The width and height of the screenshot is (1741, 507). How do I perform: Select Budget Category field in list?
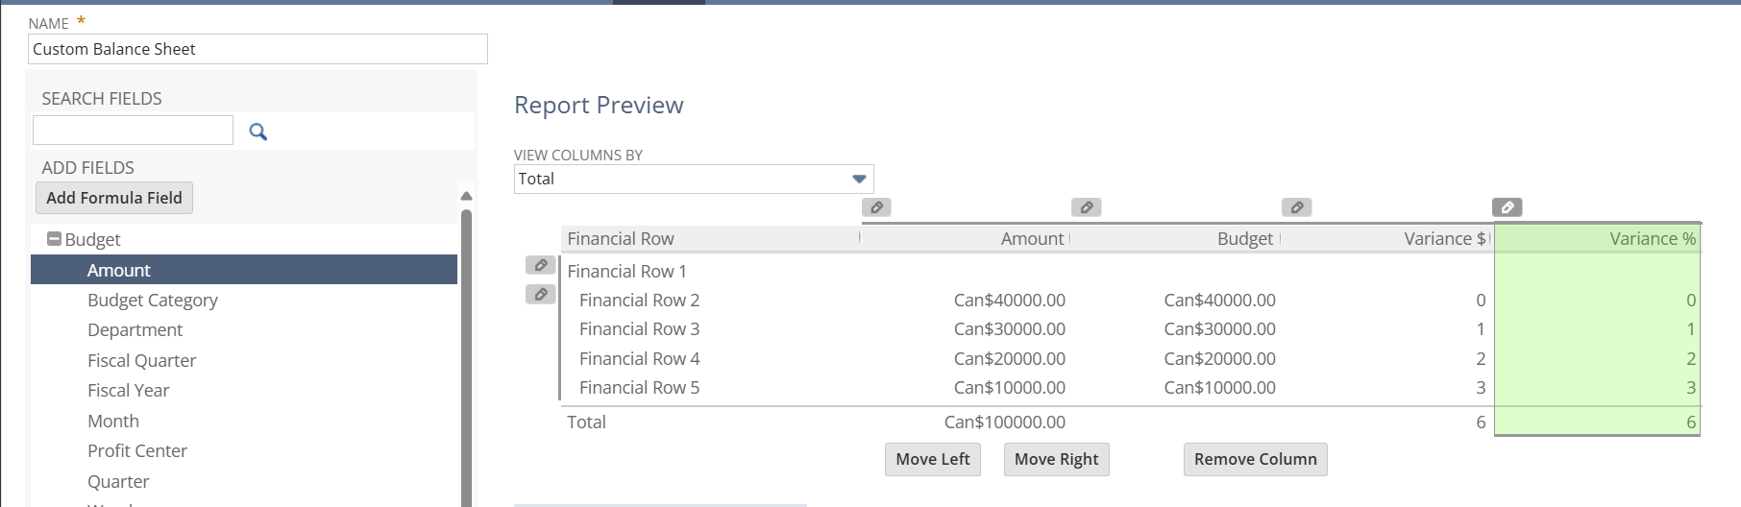click(152, 300)
